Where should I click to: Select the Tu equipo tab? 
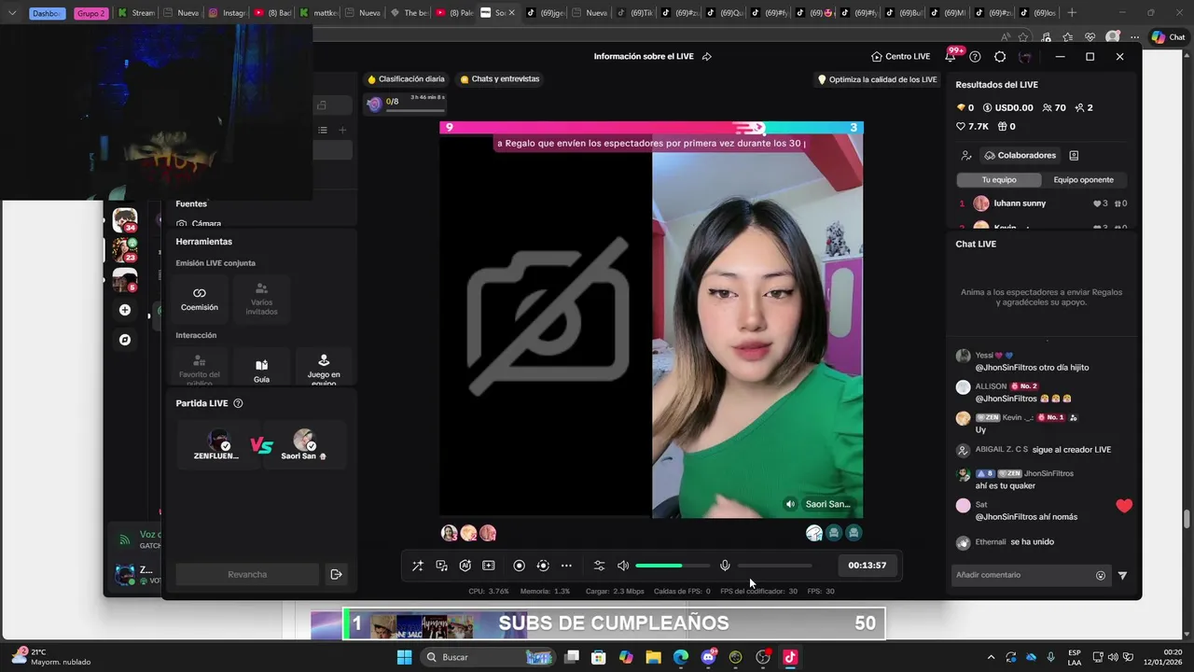[999, 179]
